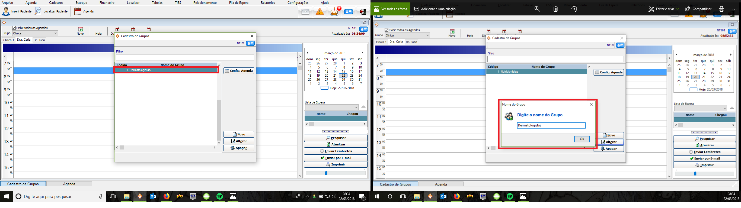Open the three-dots more options menu
Image resolution: width=741 pixels, height=208 pixels.
click(x=734, y=9)
